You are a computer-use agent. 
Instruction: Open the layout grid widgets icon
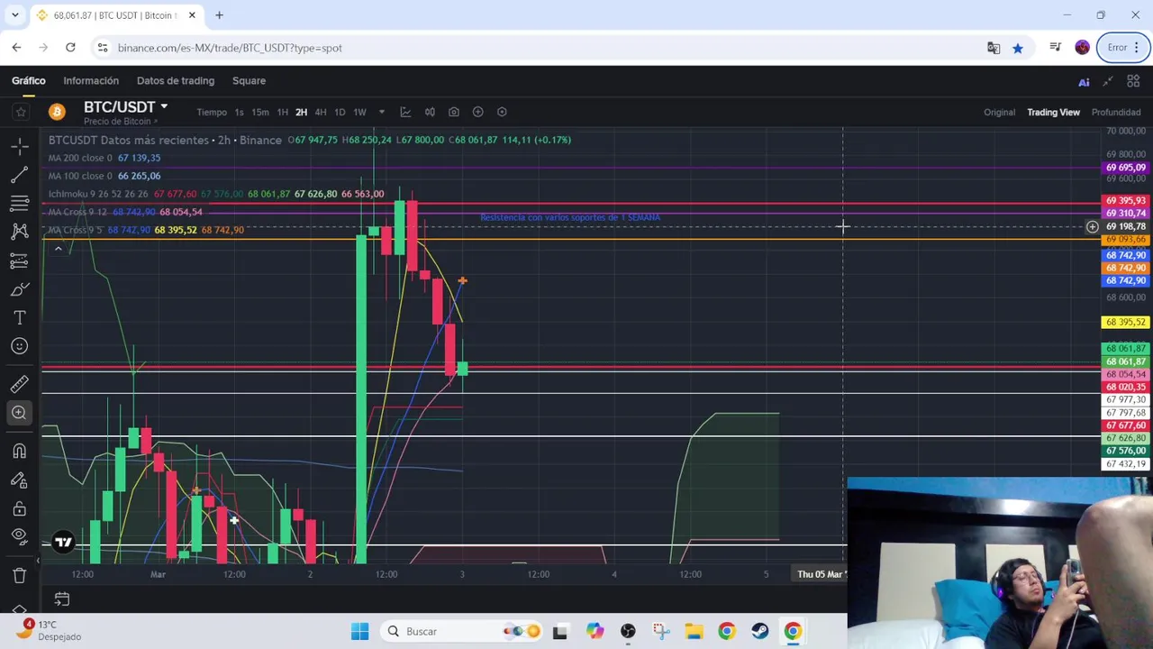click(1133, 81)
